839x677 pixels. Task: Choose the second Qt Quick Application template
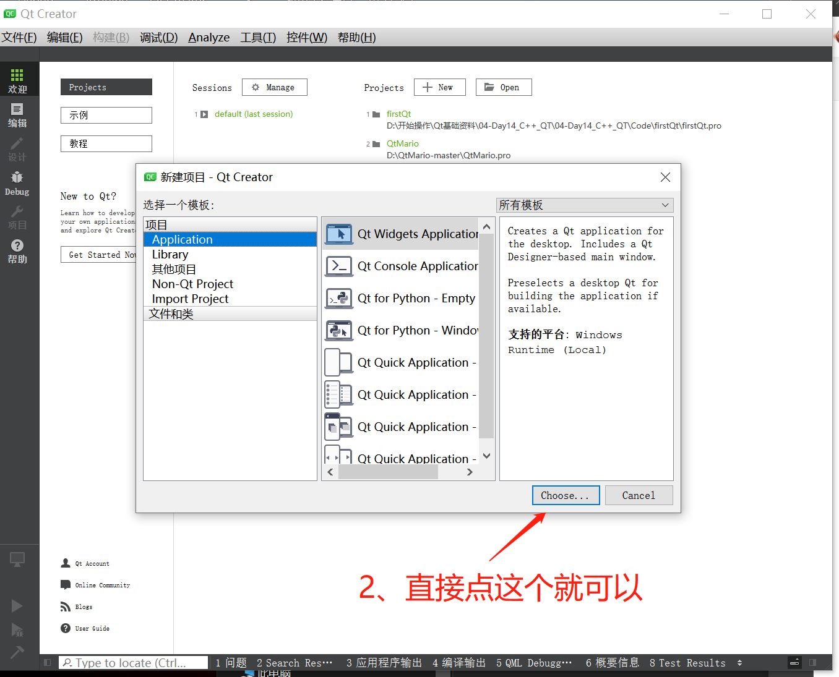point(401,394)
